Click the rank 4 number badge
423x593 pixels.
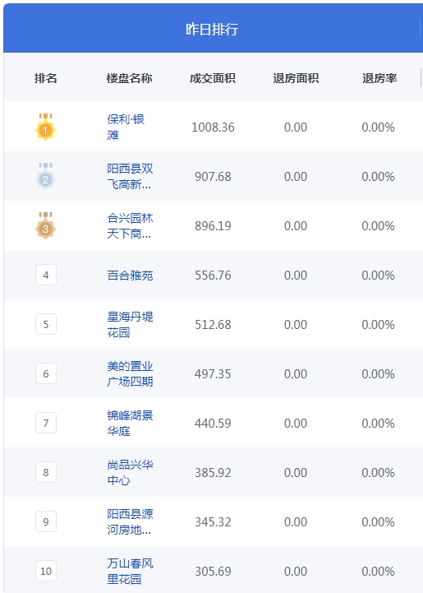tap(46, 275)
